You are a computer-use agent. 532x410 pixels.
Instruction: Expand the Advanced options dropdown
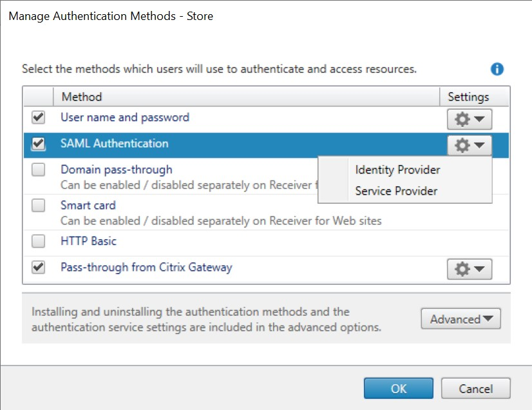[x=461, y=319]
